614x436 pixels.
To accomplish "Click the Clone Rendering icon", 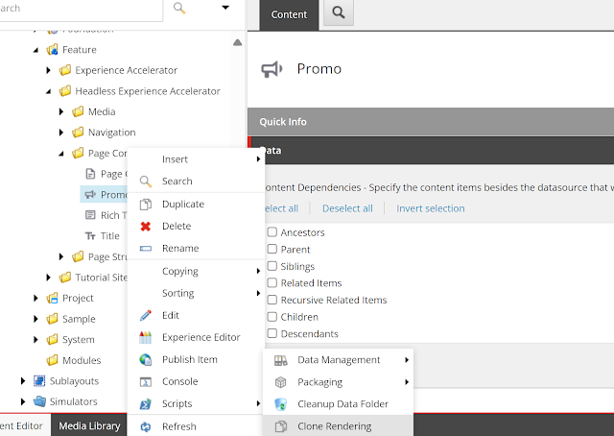I will click(281, 426).
